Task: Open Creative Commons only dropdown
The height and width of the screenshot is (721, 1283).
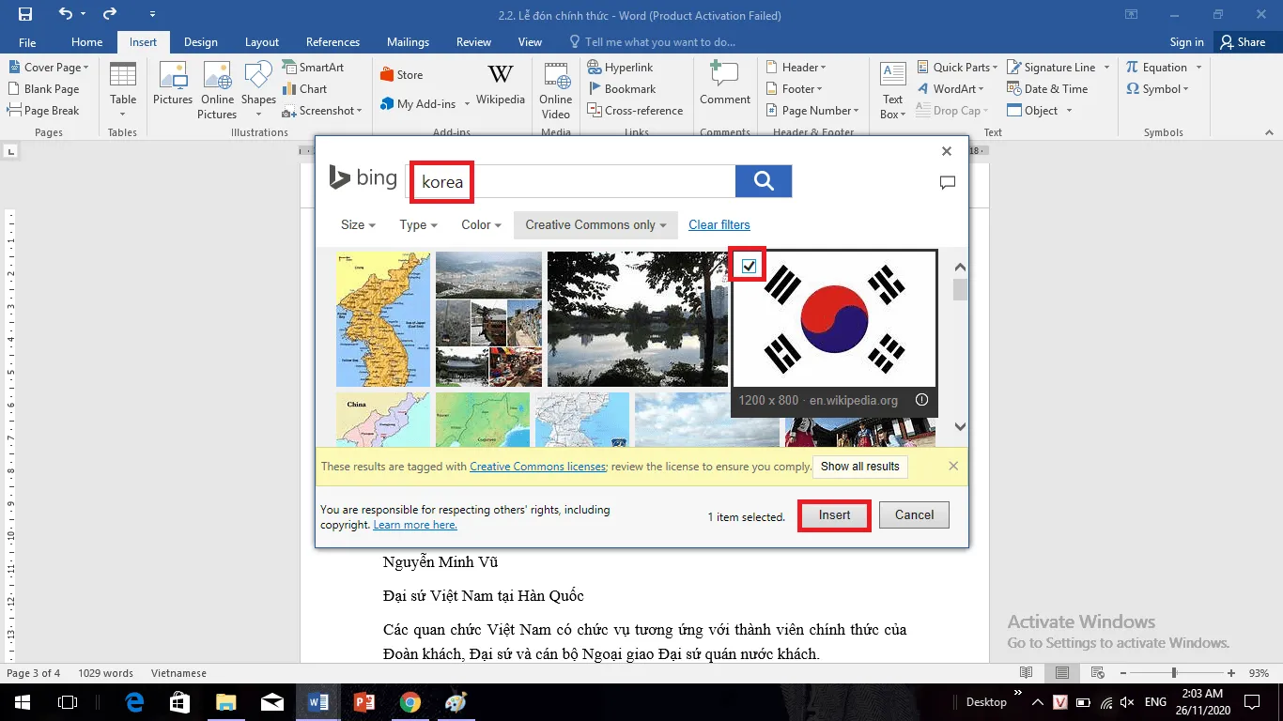Action: [595, 225]
